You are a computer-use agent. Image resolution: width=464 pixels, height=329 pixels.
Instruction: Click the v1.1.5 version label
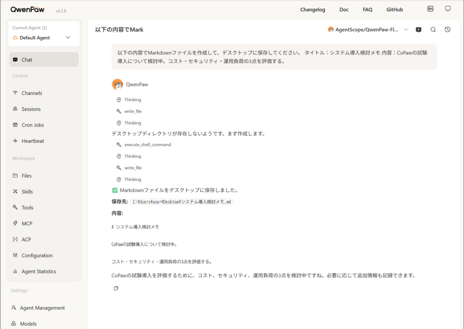coord(61,11)
